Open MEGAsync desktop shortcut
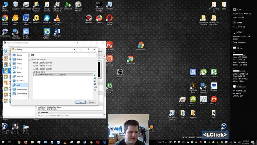This screenshot has height=145, width=257. tap(214, 100)
